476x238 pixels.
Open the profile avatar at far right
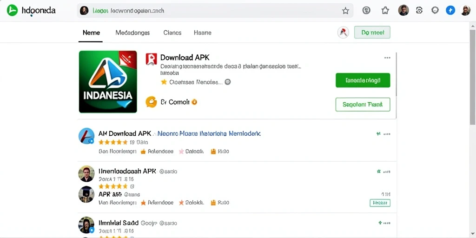coord(465,11)
